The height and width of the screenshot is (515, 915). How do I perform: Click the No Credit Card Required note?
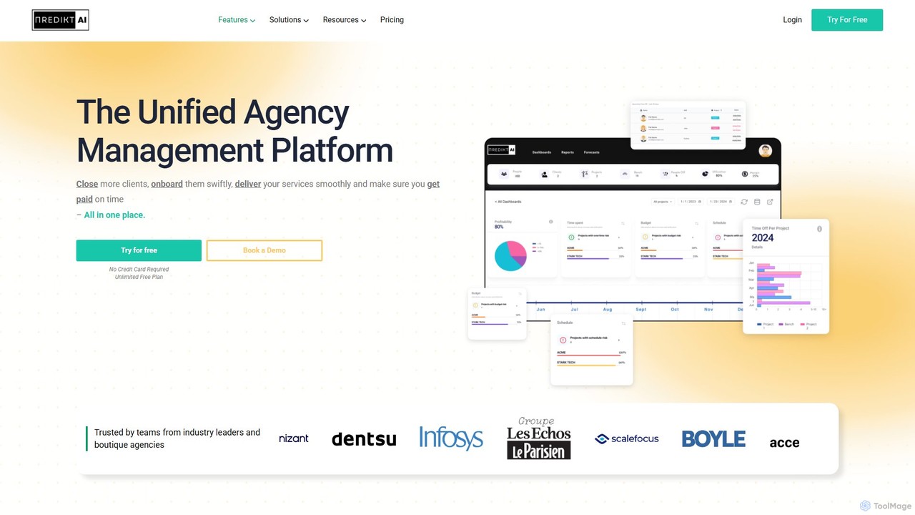[139, 270]
